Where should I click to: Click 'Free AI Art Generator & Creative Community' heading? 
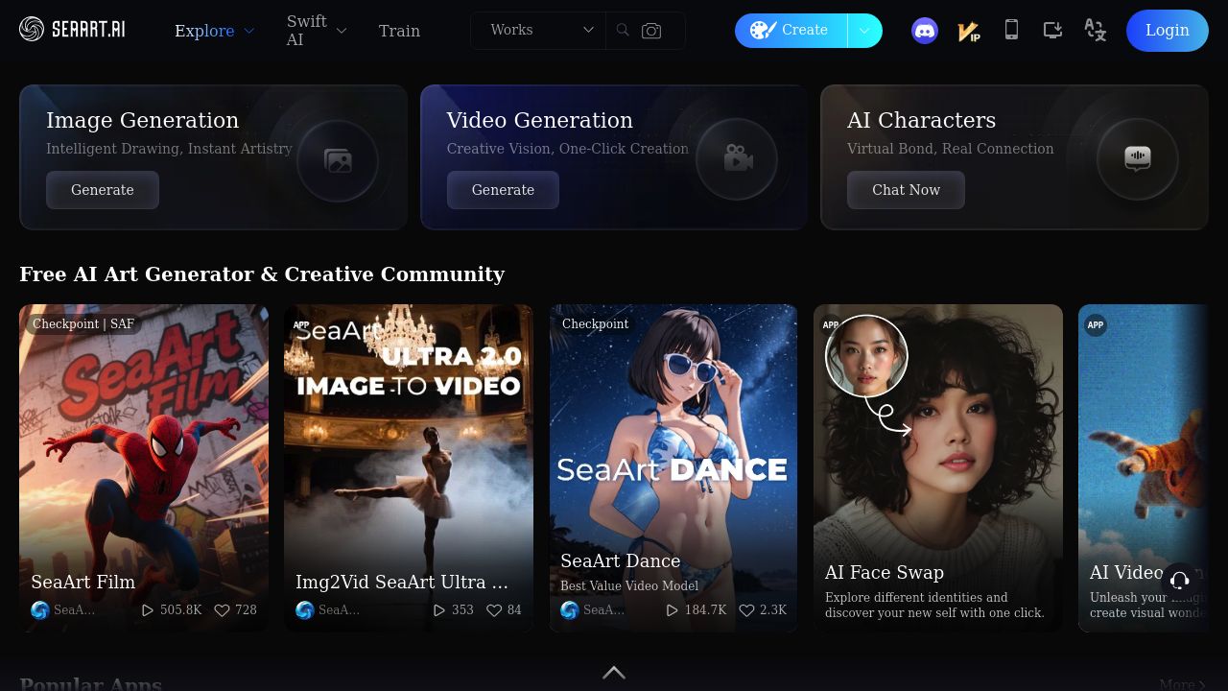pyautogui.click(x=262, y=274)
